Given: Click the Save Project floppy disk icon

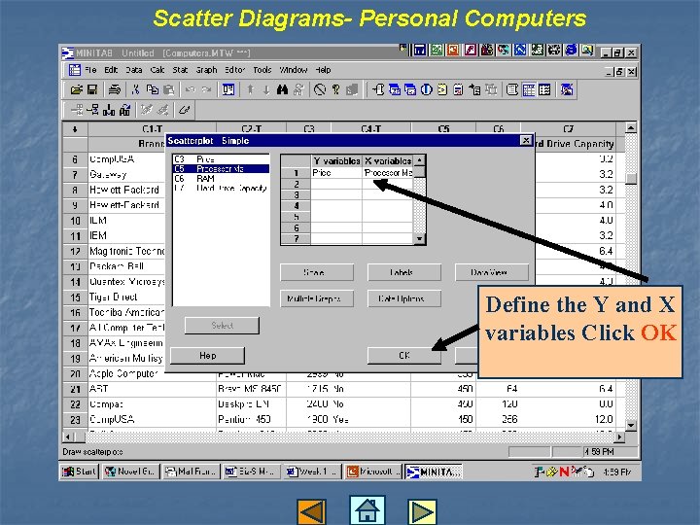Looking at the screenshot, I should (x=92, y=89).
